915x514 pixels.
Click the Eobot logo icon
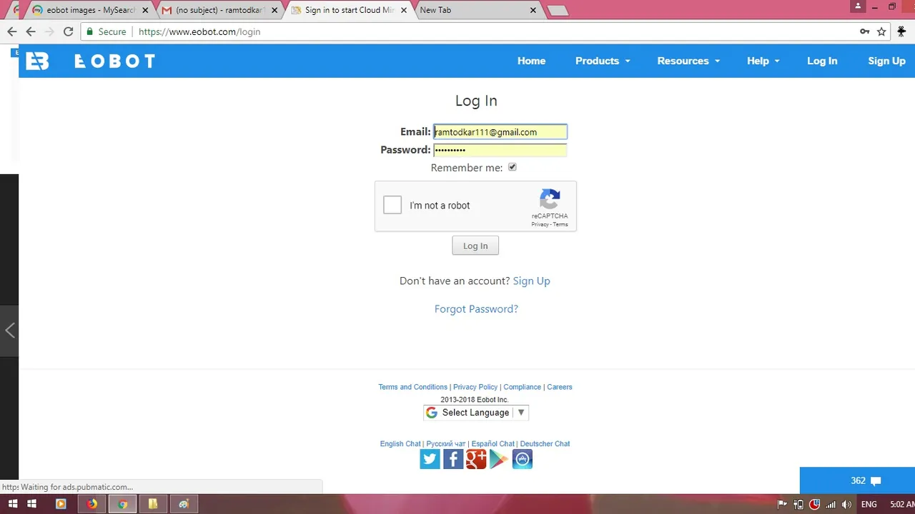[37, 61]
